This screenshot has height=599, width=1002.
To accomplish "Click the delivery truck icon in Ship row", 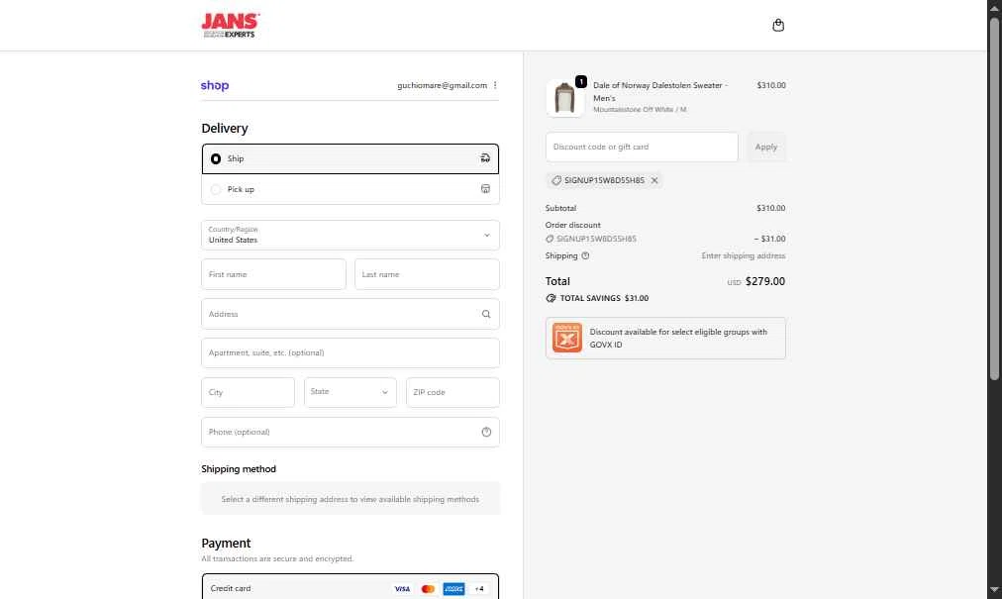I will pyautogui.click(x=486, y=158).
